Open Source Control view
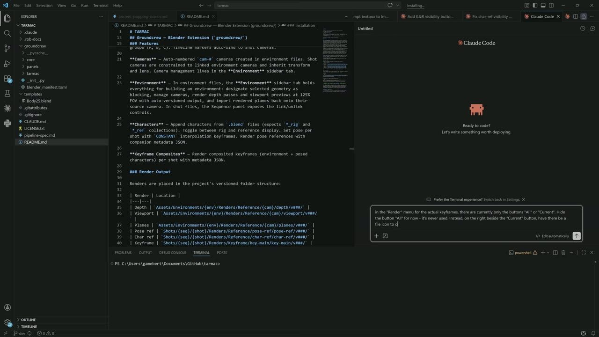 [x=7, y=48]
